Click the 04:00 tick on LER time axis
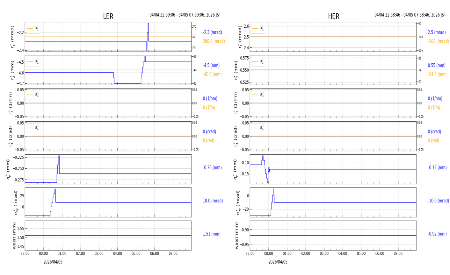The width and height of the screenshot is (450, 275). pos(118,254)
